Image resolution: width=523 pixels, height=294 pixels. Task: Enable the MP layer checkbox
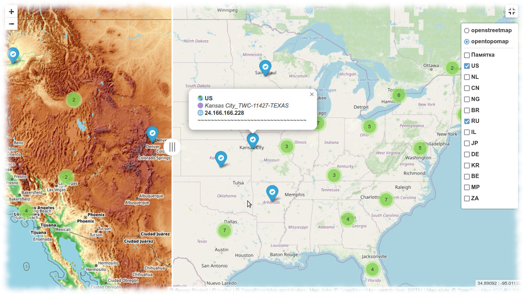pyautogui.click(x=467, y=187)
